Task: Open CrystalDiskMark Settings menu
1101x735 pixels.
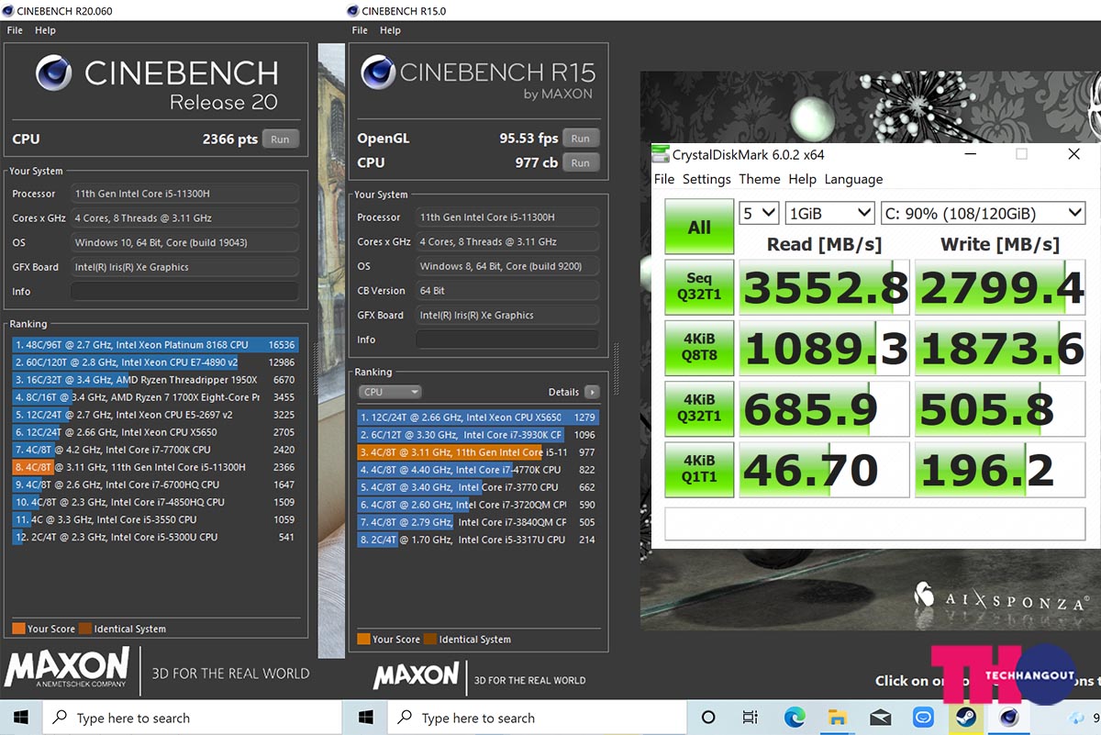Action: [x=706, y=179]
